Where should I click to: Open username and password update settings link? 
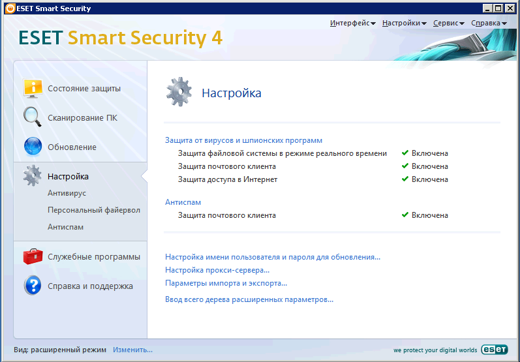tap(273, 257)
